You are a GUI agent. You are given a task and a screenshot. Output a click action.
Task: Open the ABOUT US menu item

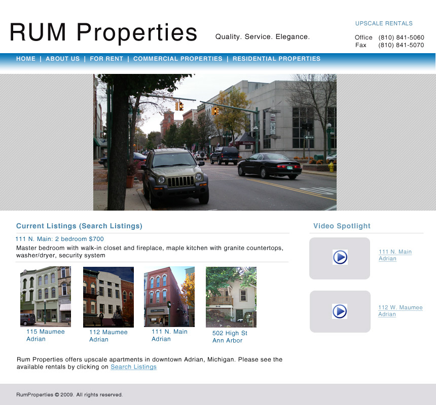(x=62, y=59)
